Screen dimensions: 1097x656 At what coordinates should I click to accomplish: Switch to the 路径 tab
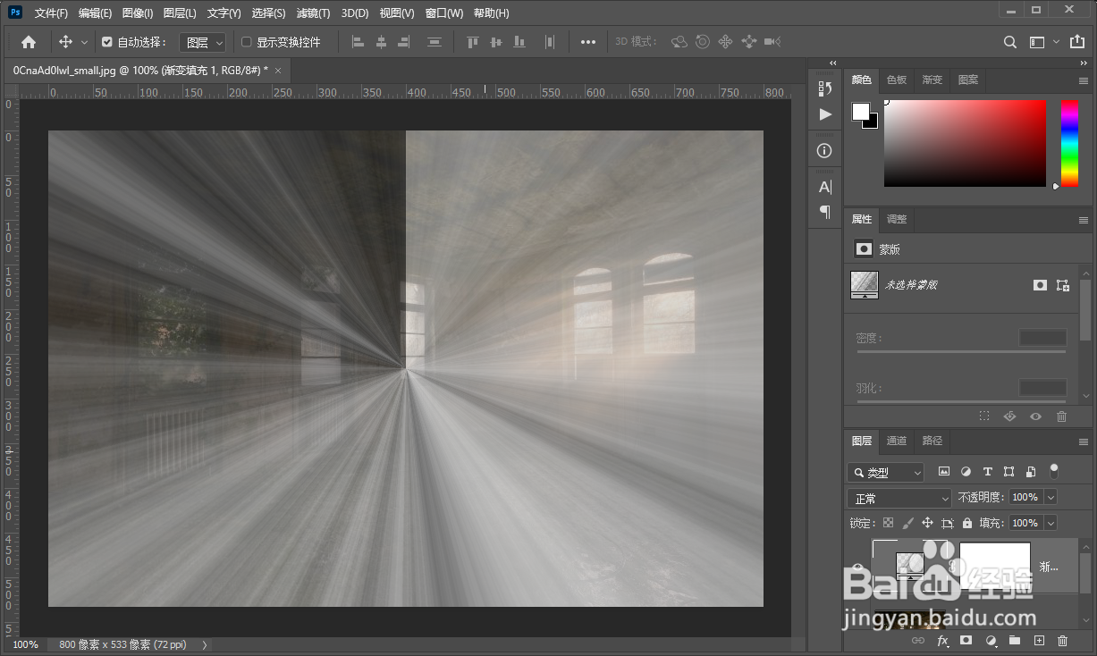[932, 441]
